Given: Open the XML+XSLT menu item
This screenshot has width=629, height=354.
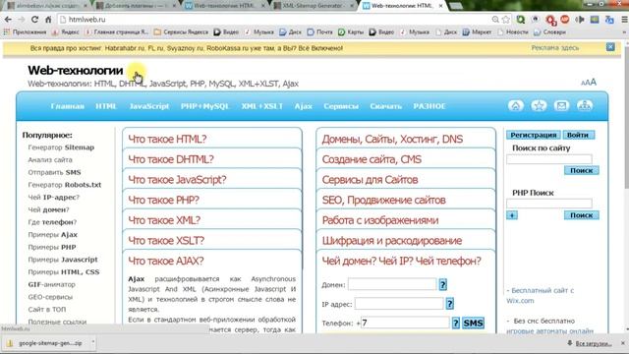Looking at the screenshot, I should coord(262,106).
